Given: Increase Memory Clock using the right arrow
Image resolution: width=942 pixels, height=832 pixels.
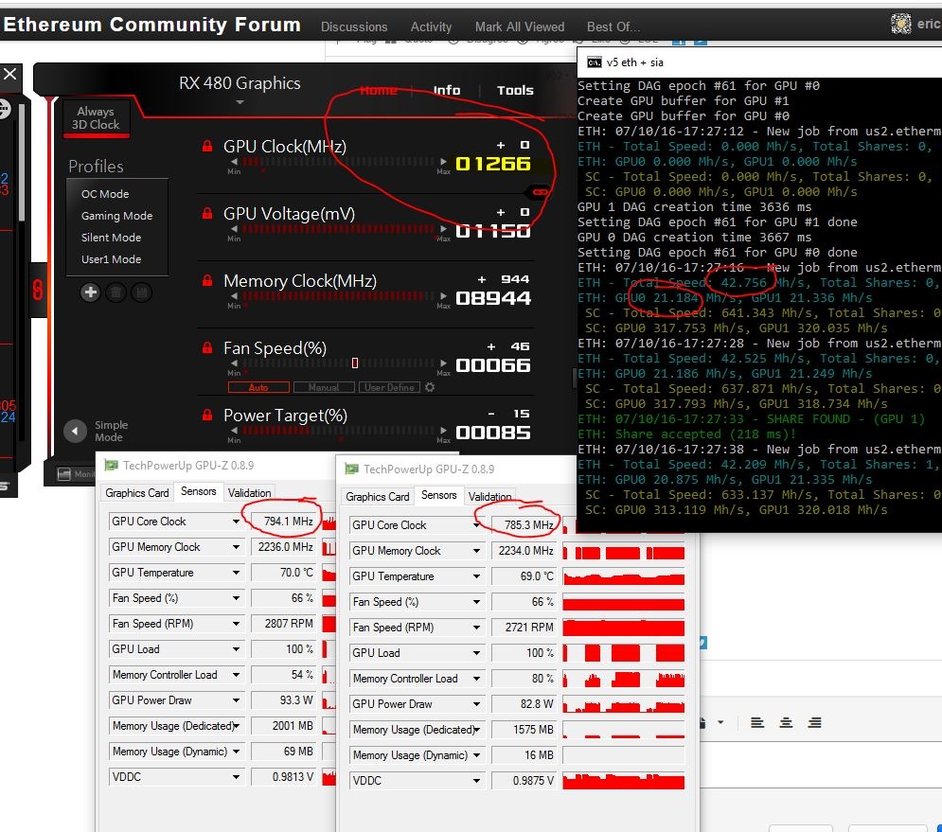Looking at the screenshot, I should 443,296.
